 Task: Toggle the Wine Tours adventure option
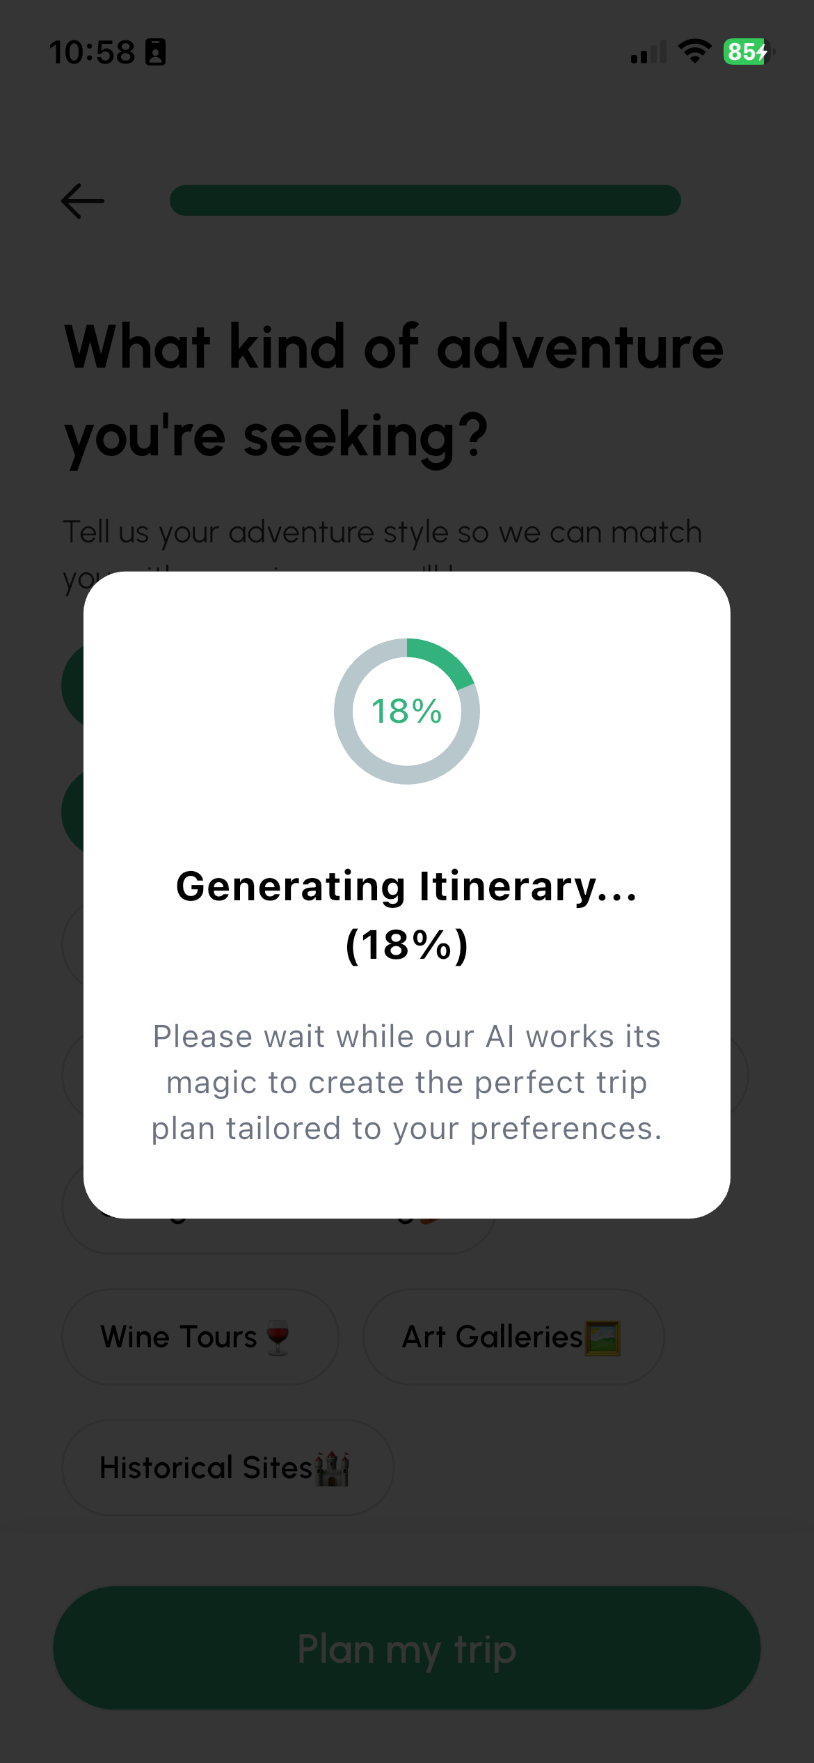(198, 1336)
